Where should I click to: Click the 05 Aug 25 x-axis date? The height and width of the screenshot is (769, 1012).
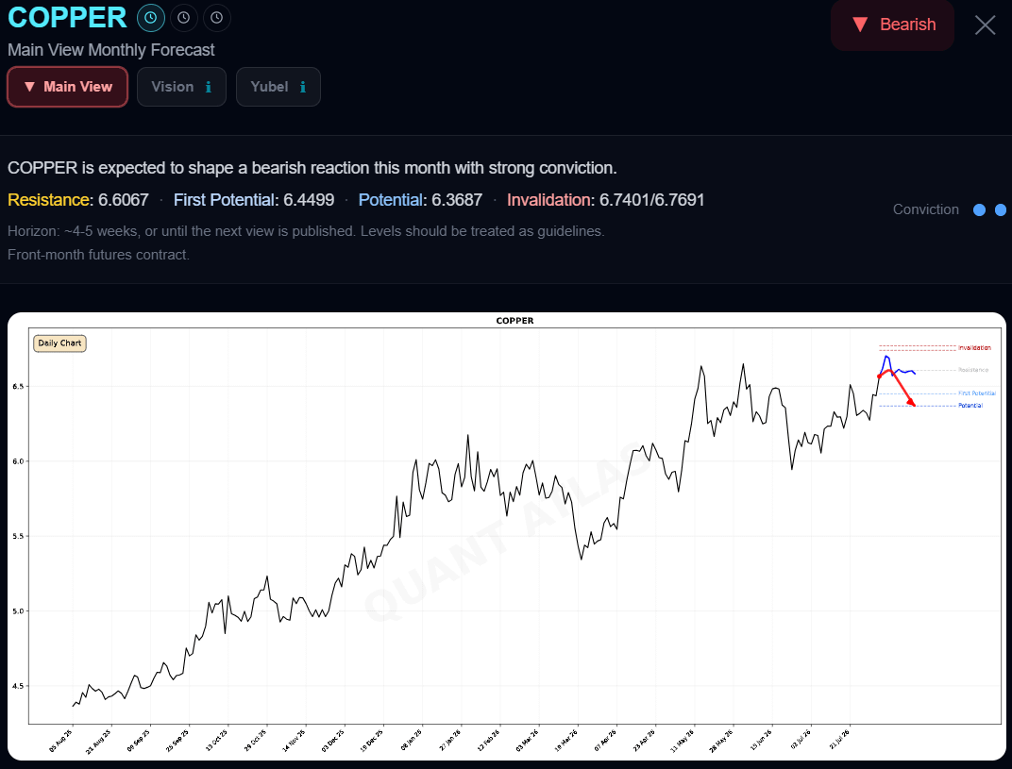tap(61, 740)
